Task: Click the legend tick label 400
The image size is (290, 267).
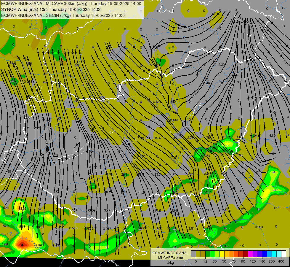Action: pyautogui.click(x=281, y=261)
